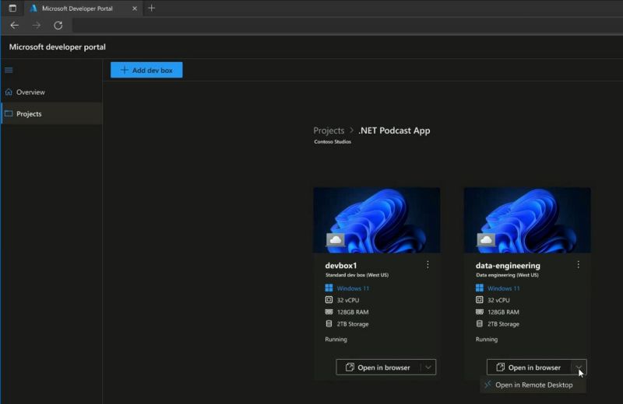The height and width of the screenshot is (404, 623).
Task: Click 32 vCPU on data-engineering
Action: (498, 300)
